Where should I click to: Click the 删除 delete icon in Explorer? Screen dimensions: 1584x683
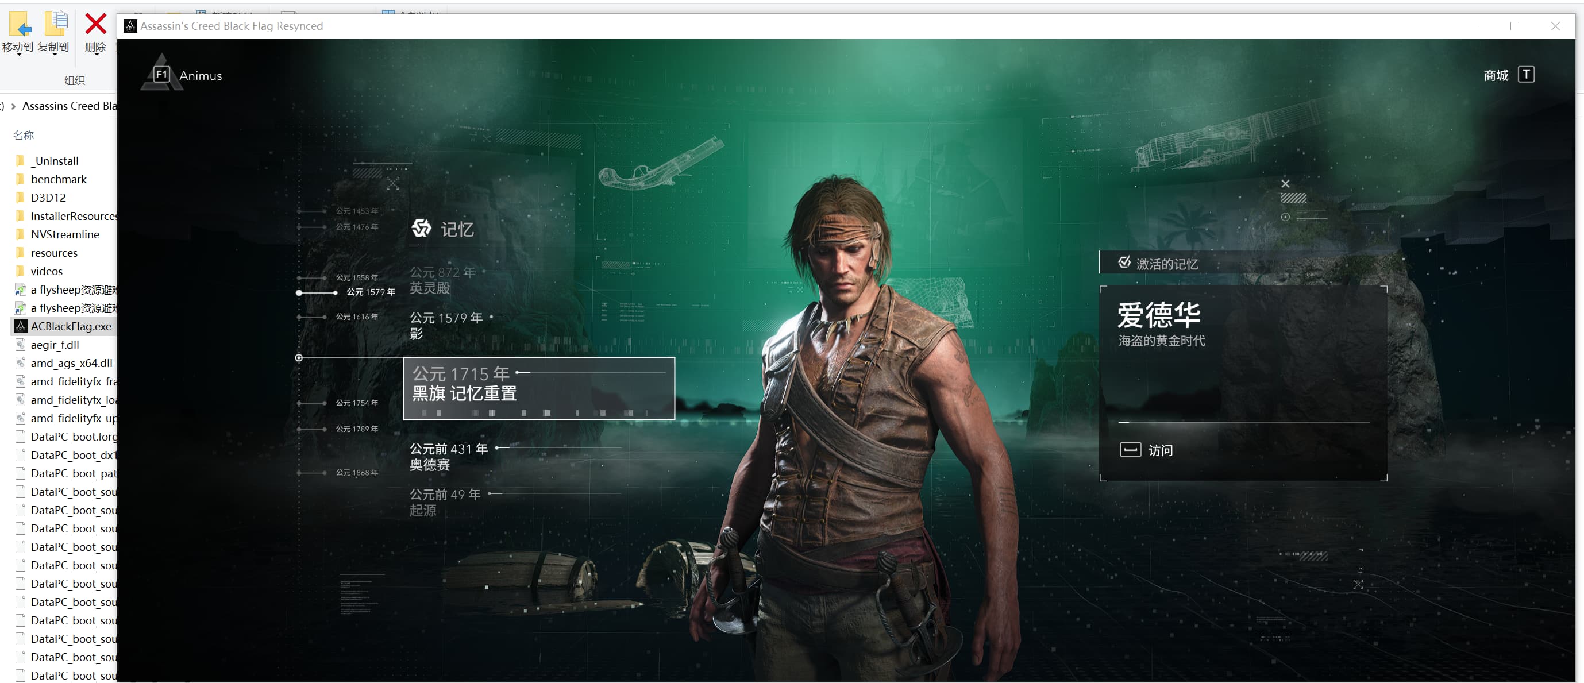(95, 25)
